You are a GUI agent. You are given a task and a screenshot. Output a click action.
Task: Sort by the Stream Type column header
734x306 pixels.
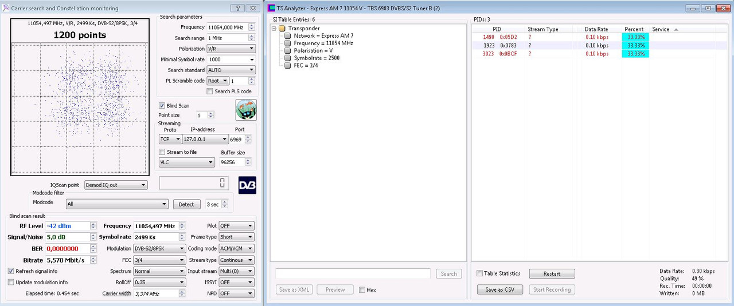(542, 29)
